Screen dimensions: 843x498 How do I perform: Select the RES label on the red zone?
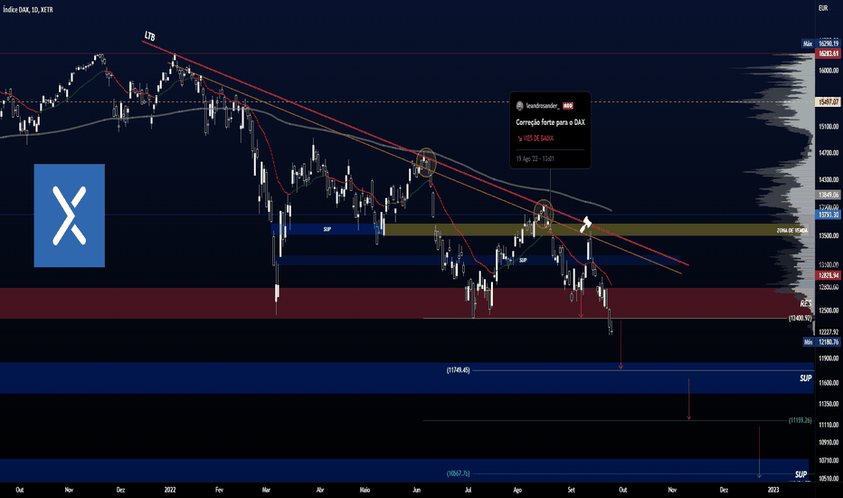[806, 303]
